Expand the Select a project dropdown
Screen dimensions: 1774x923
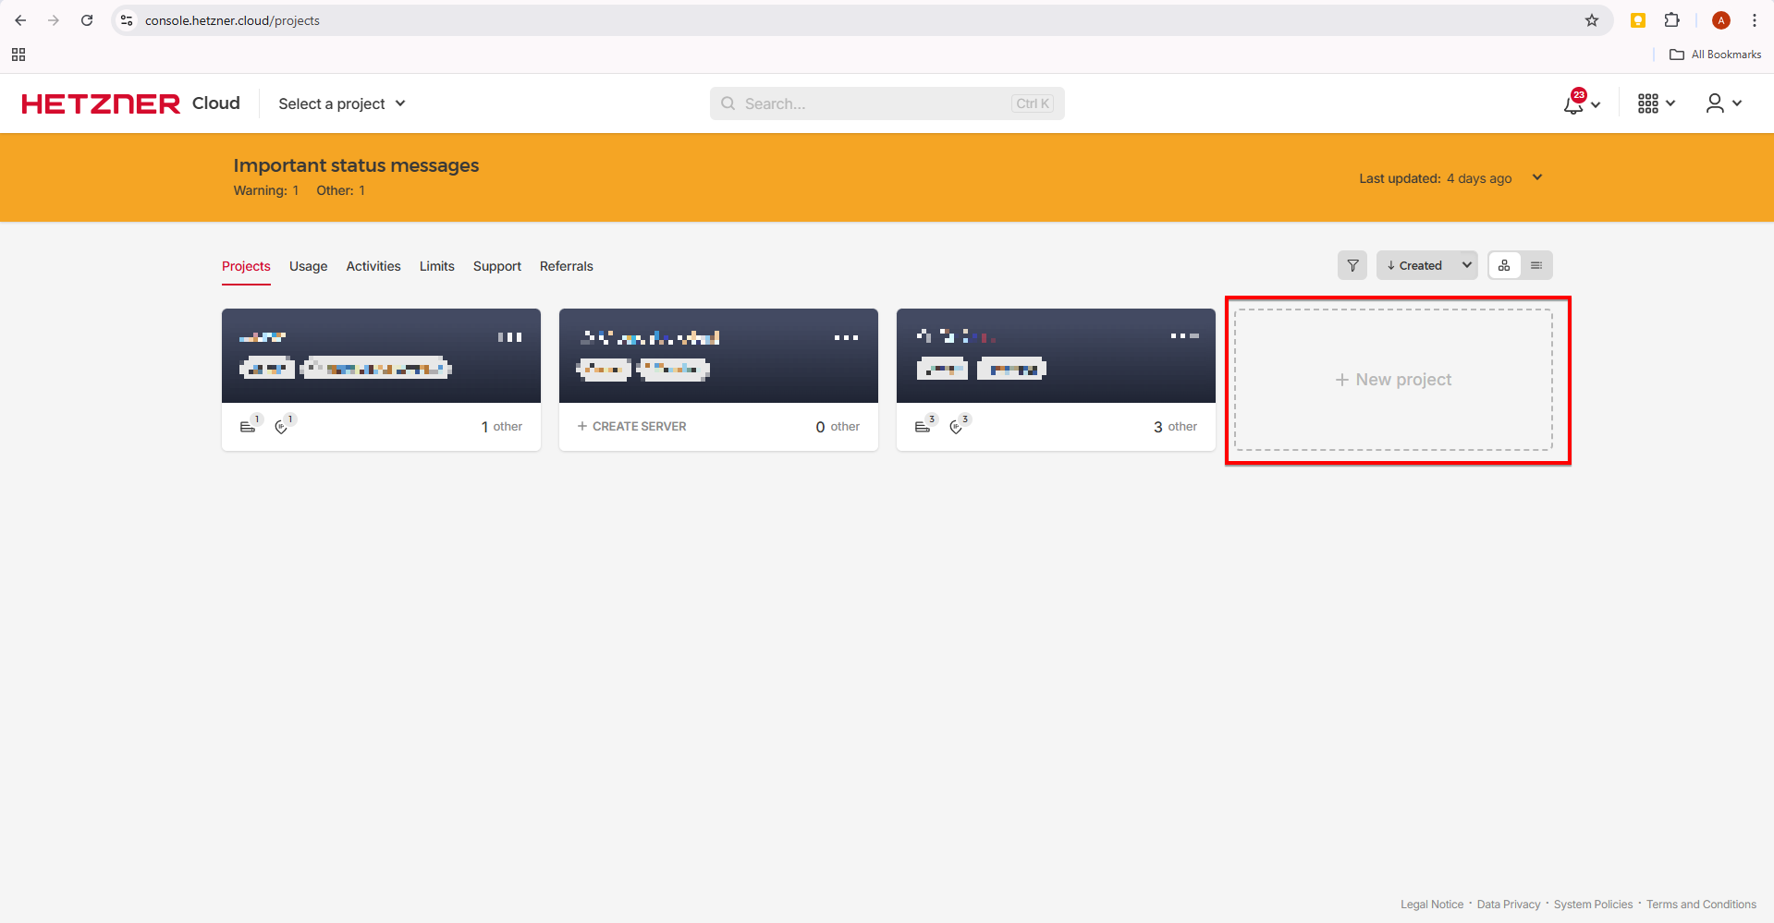[x=342, y=103]
